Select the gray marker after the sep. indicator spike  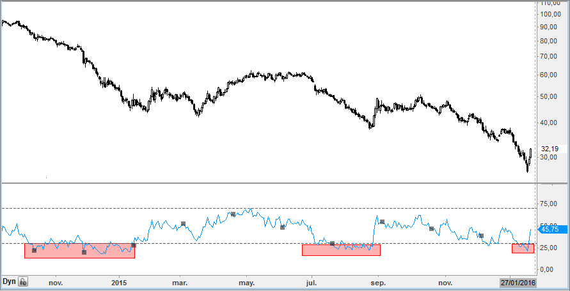[x=382, y=221]
